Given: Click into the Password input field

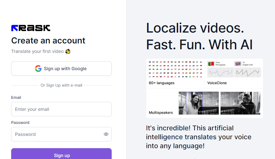Looking at the screenshot, I should [57, 134].
